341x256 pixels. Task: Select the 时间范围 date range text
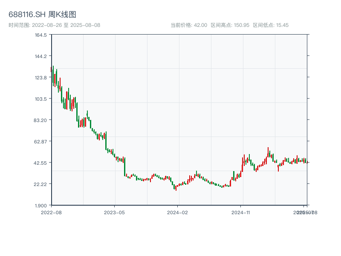[54, 25]
